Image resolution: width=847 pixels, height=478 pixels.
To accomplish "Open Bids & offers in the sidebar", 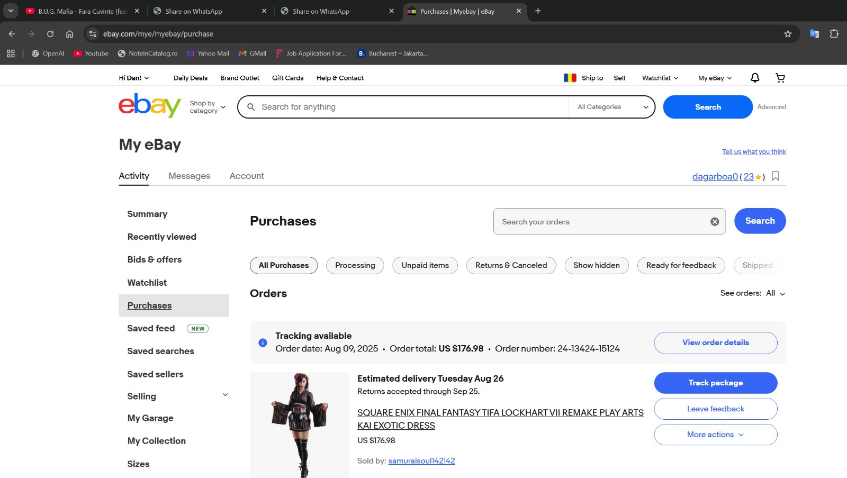I will tap(155, 259).
